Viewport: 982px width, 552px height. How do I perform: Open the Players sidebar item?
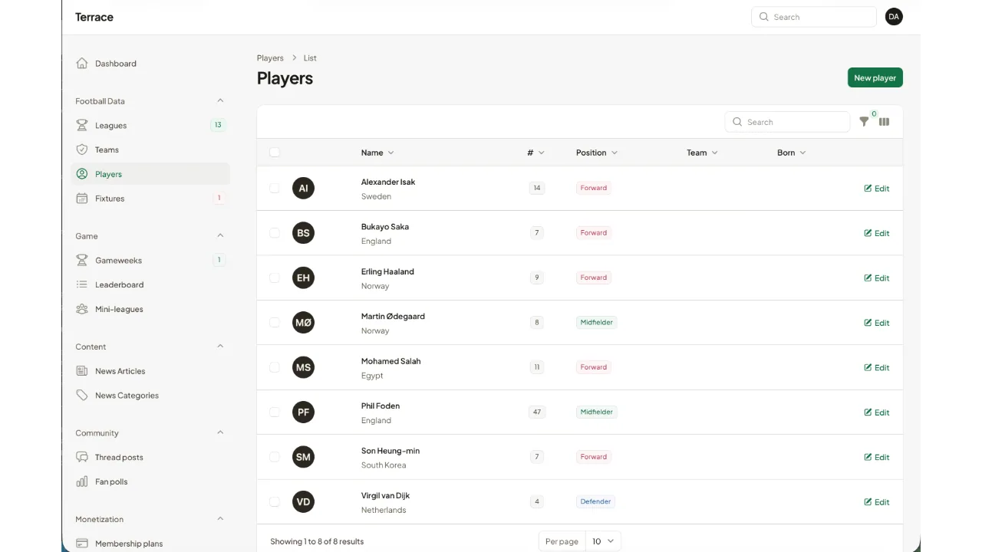[150, 174]
